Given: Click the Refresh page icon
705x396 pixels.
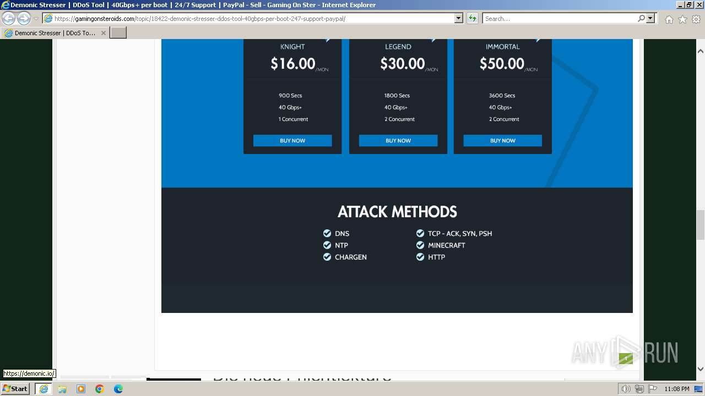Looking at the screenshot, I should (x=473, y=18).
